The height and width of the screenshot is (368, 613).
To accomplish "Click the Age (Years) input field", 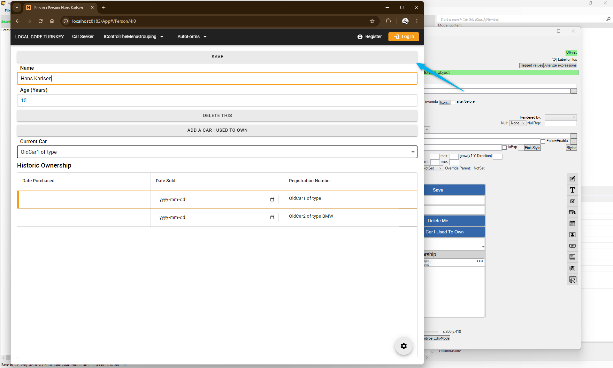I will [217, 100].
